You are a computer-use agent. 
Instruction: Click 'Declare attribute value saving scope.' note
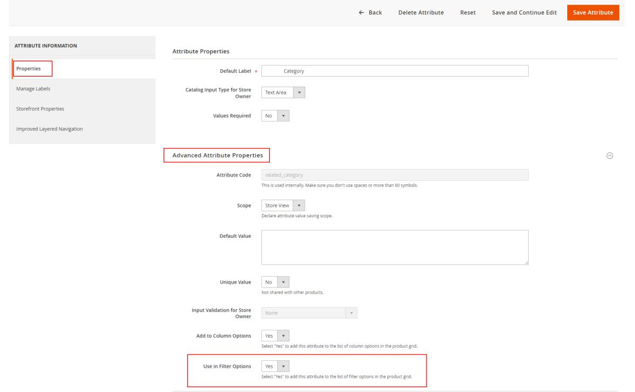297,216
